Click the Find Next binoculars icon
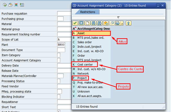Screen dimensions: 171x112 pyautogui.click(x=99, y=23)
